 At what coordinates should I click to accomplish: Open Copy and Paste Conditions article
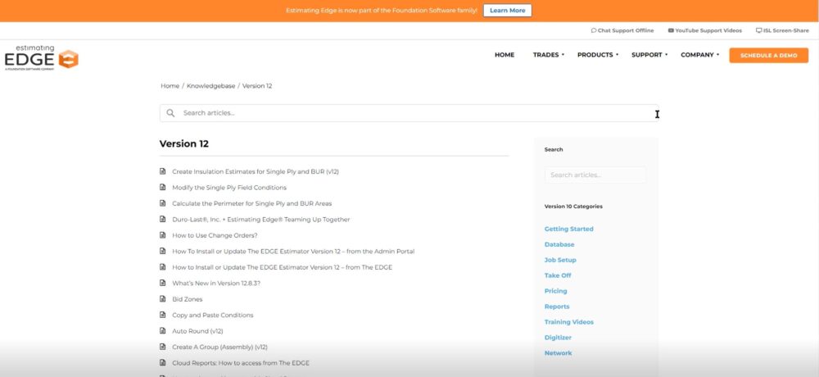(x=213, y=316)
